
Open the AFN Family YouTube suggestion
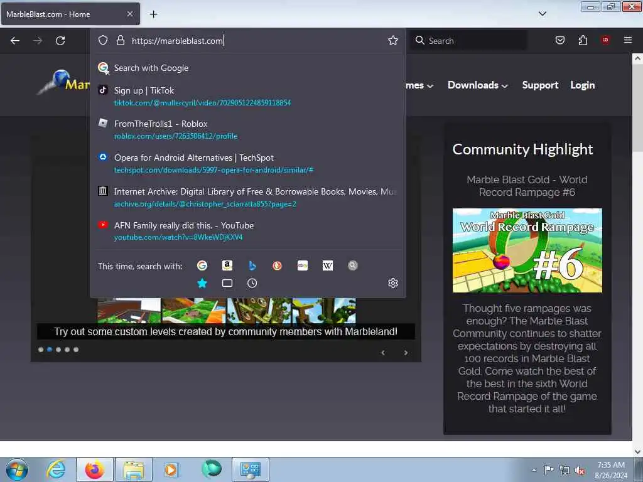coord(248,231)
